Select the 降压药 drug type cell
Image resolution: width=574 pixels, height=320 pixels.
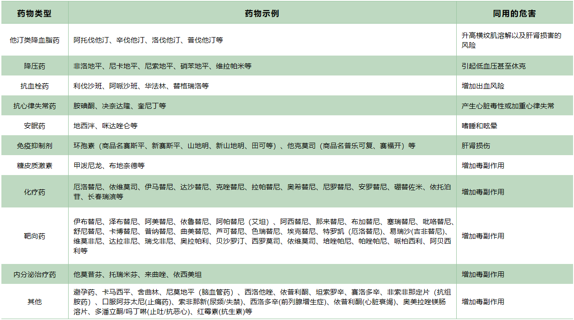pyautogui.click(x=34, y=66)
